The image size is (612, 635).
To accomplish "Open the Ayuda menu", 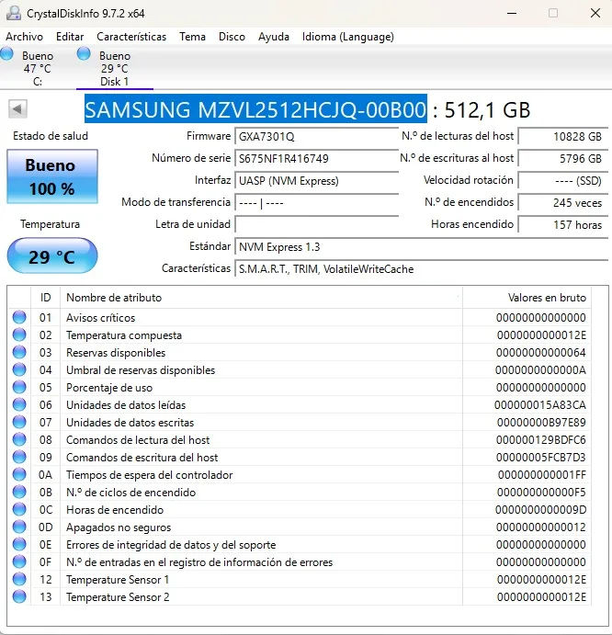I will [x=274, y=37].
